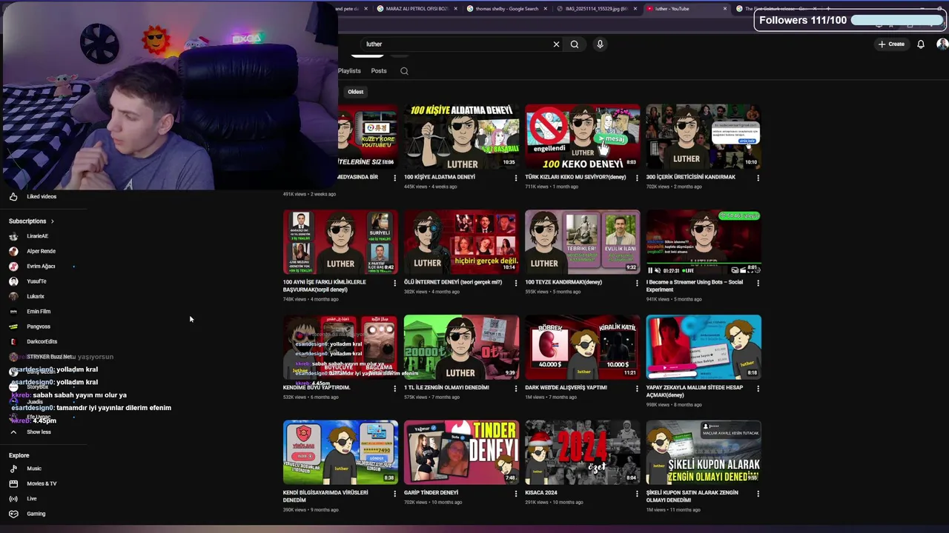Click the Emin Film channel icon
Viewport: 949px width, 533px height.
[x=13, y=312]
